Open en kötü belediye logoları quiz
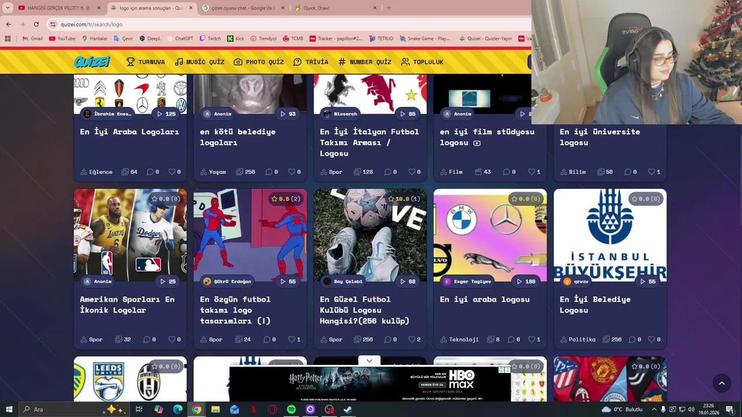This screenshot has width=742, height=417. [x=238, y=137]
